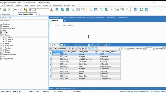Open the Schema Designer icon
The width and height of the screenshot is (166, 93).
[x=73, y=10]
